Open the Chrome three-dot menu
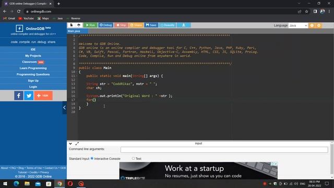 coord(329,11)
